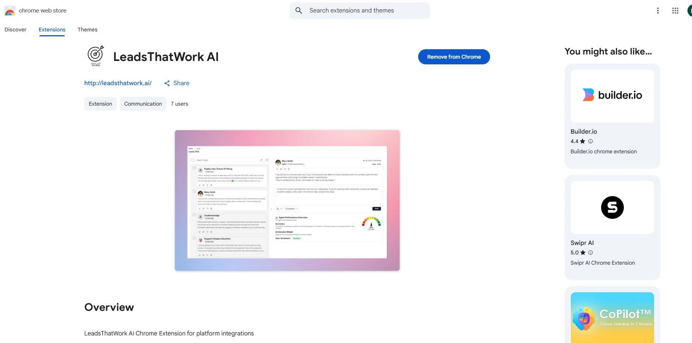
Task: Click the Swipr AI logo tile
Action: tap(612, 207)
